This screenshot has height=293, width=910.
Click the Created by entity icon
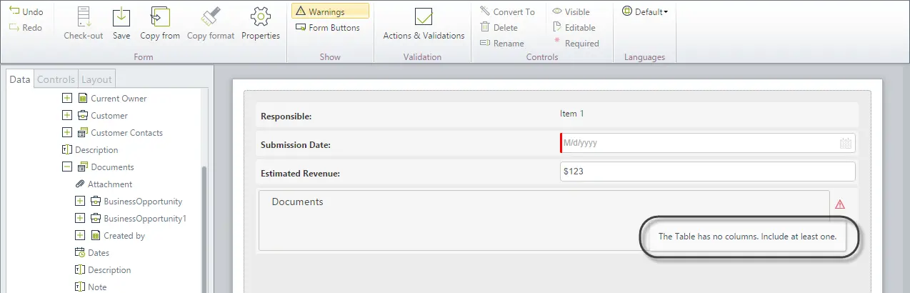96,235
